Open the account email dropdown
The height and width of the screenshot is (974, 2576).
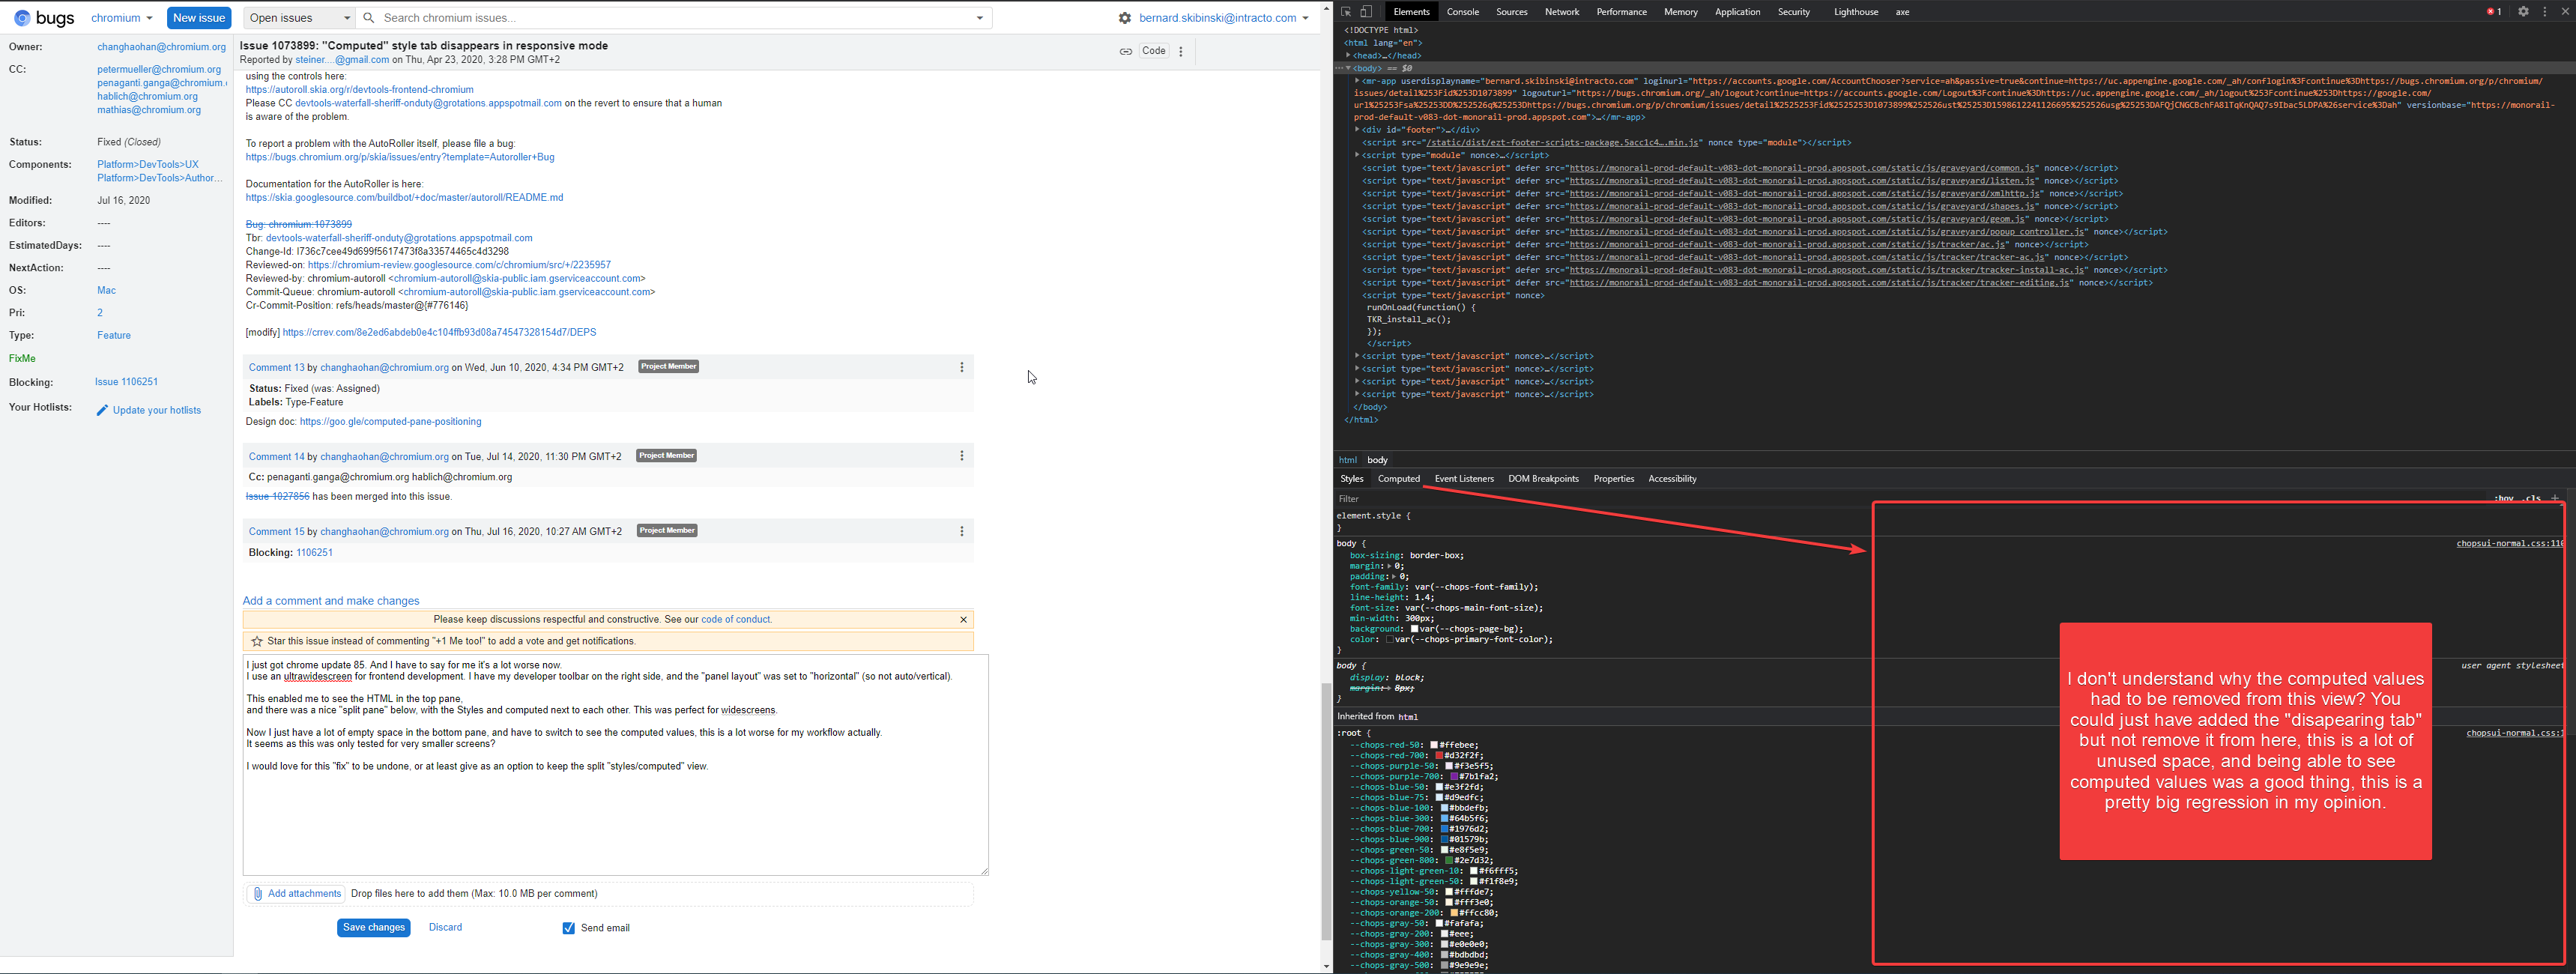(1224, 18)
